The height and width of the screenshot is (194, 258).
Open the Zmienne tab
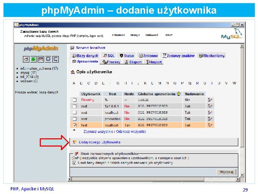click(148, 56)
